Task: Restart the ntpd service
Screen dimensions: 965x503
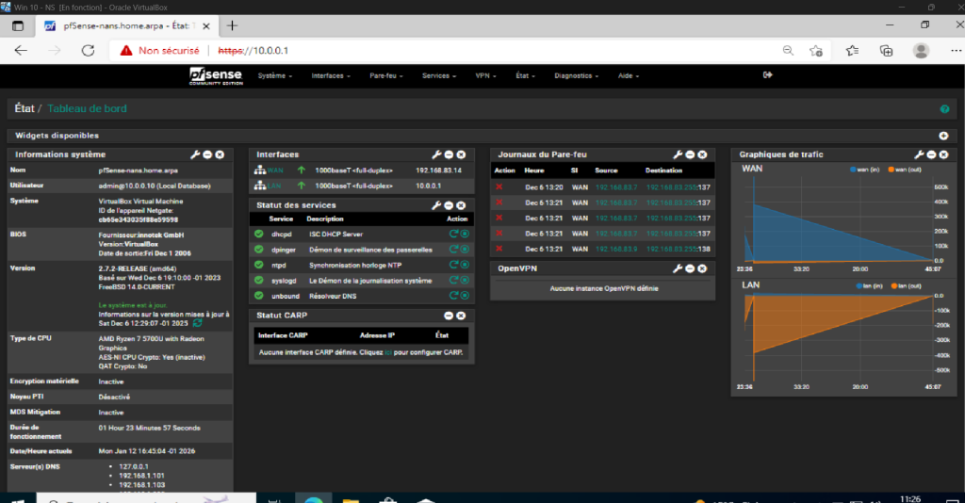Action: pos(453,266)
